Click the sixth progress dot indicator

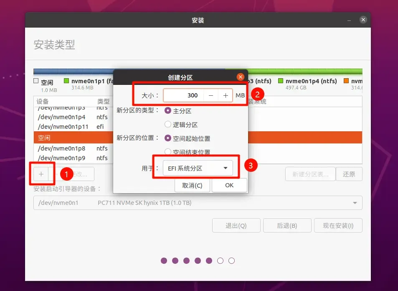click(x=220, y=261)
